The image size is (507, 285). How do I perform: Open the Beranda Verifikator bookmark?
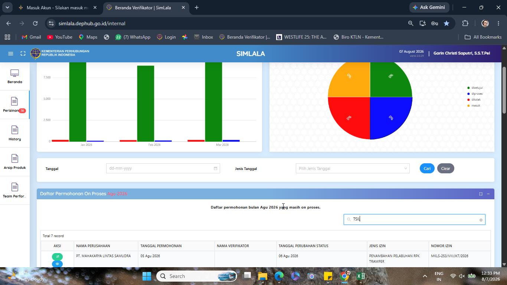click(x=245, y=37)
